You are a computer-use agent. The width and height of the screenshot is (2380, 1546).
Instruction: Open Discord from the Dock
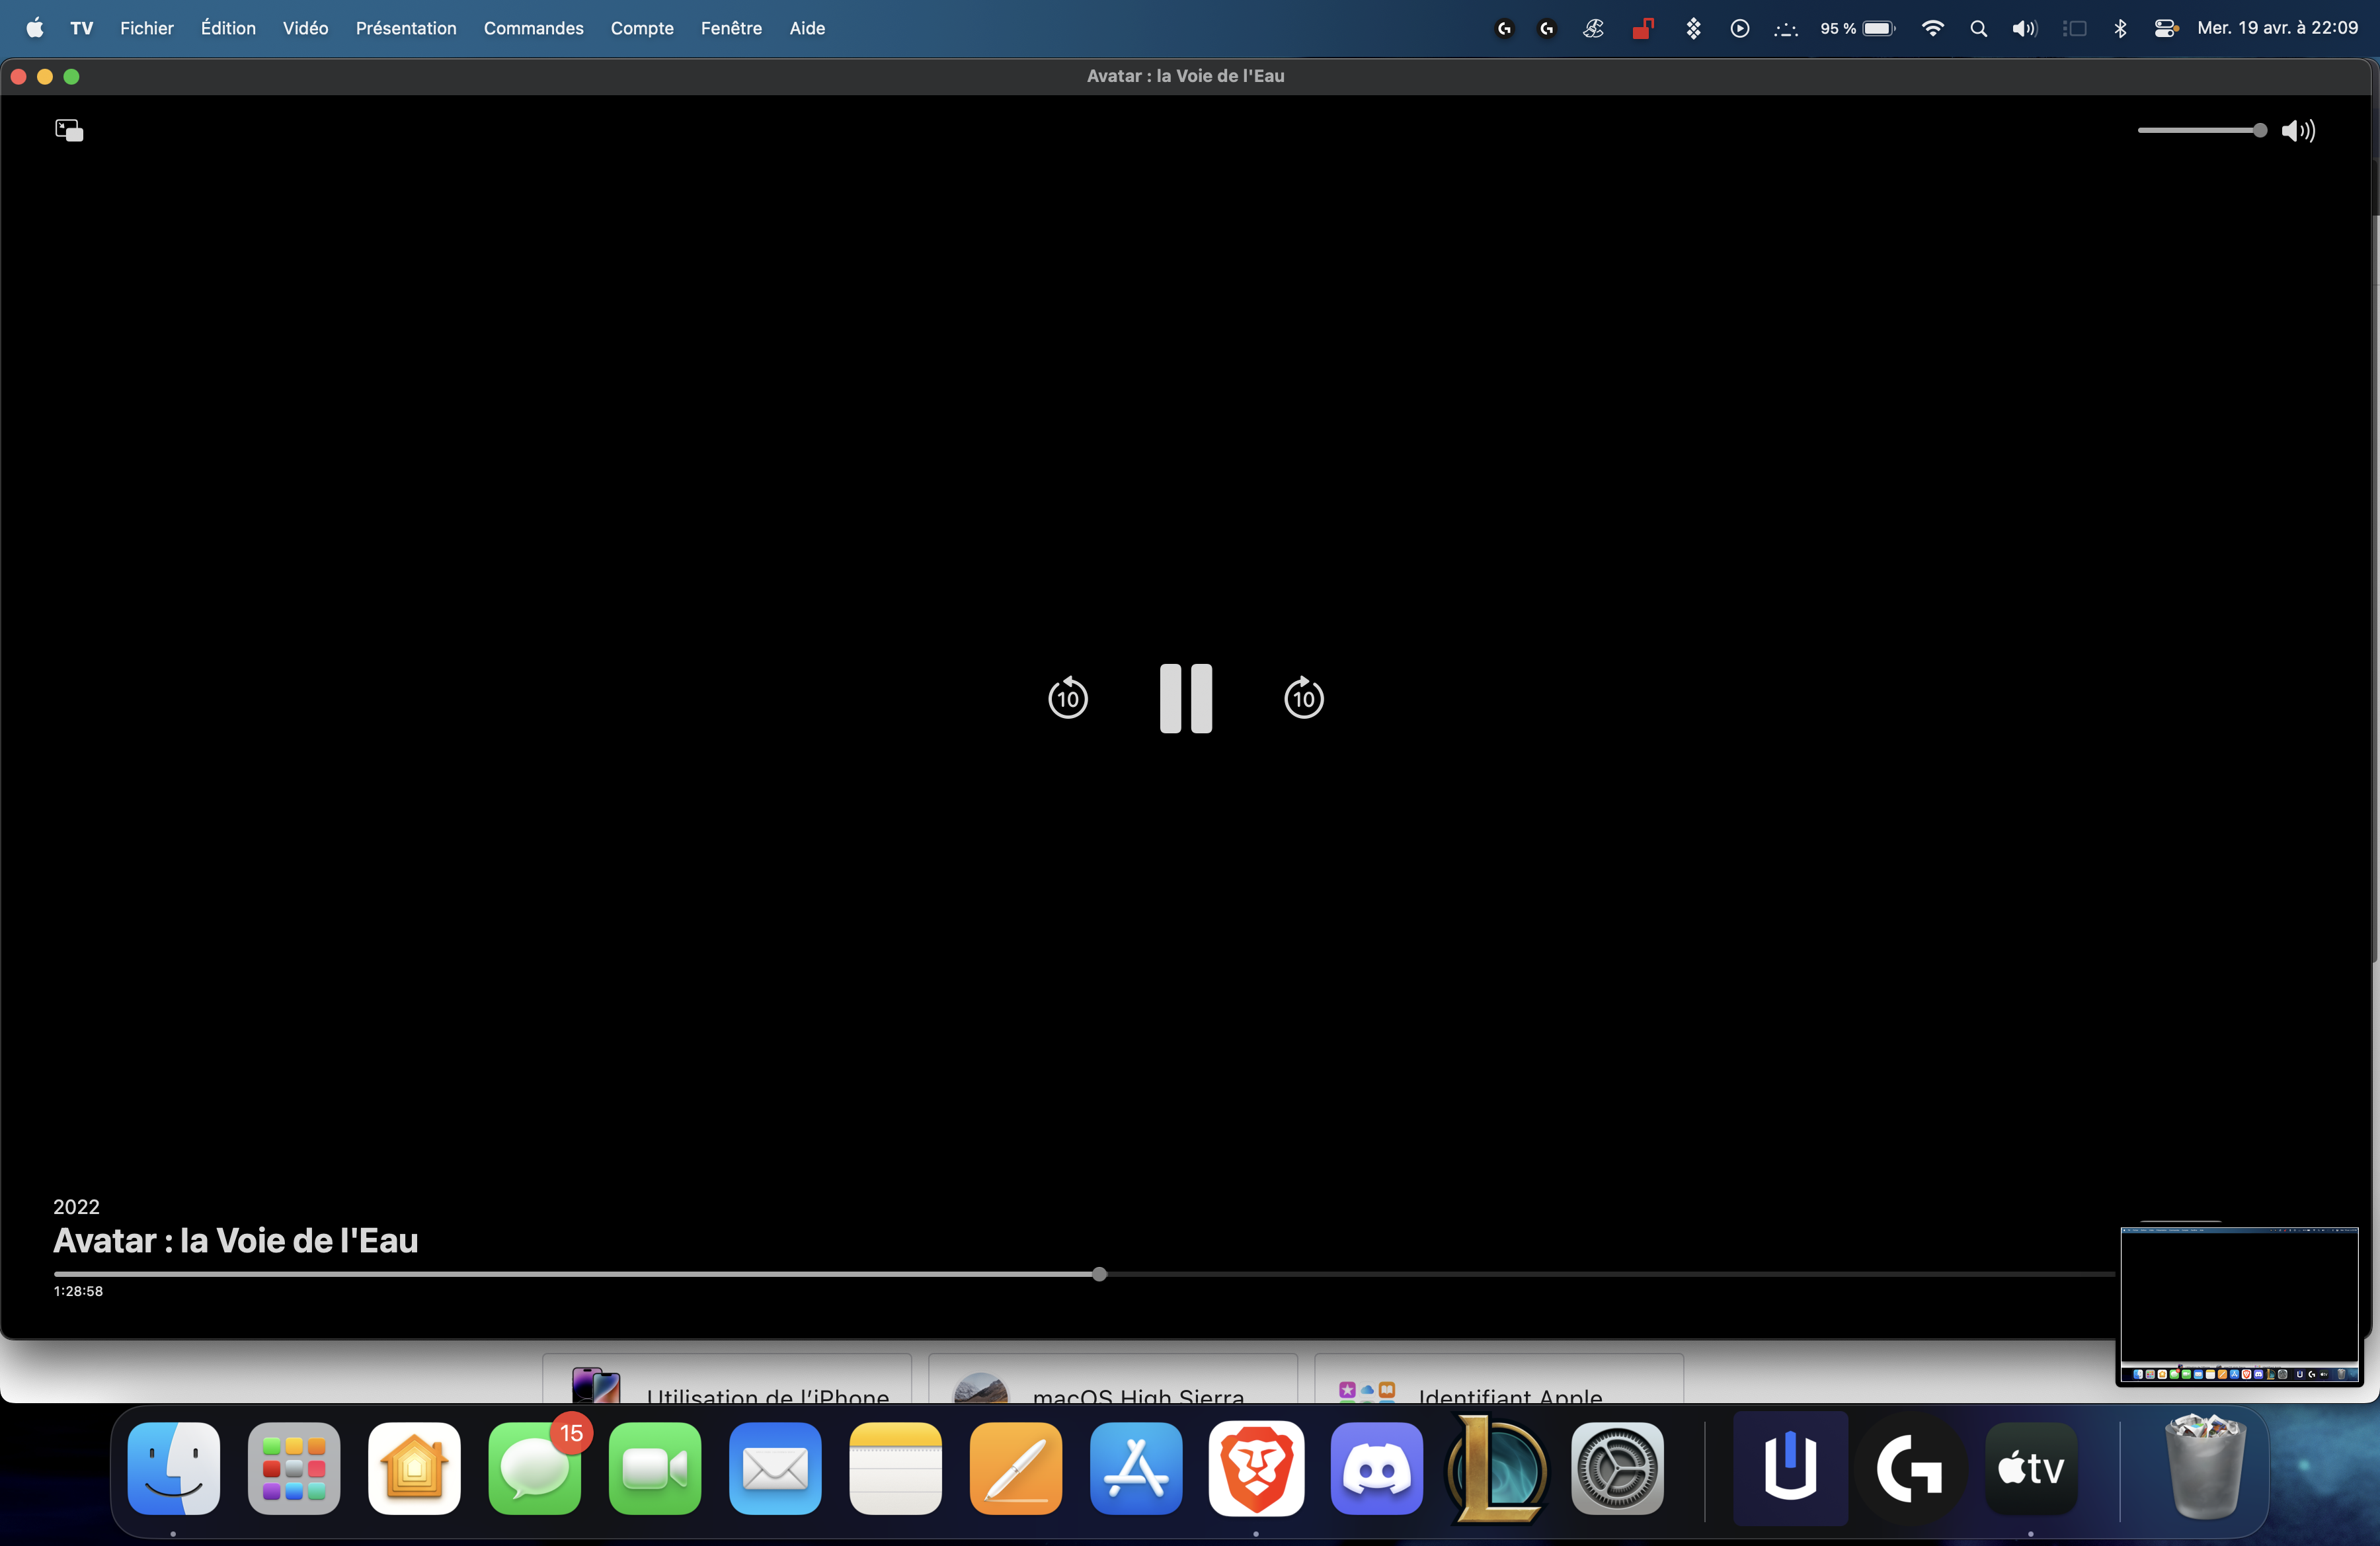click(1376, 1468)
